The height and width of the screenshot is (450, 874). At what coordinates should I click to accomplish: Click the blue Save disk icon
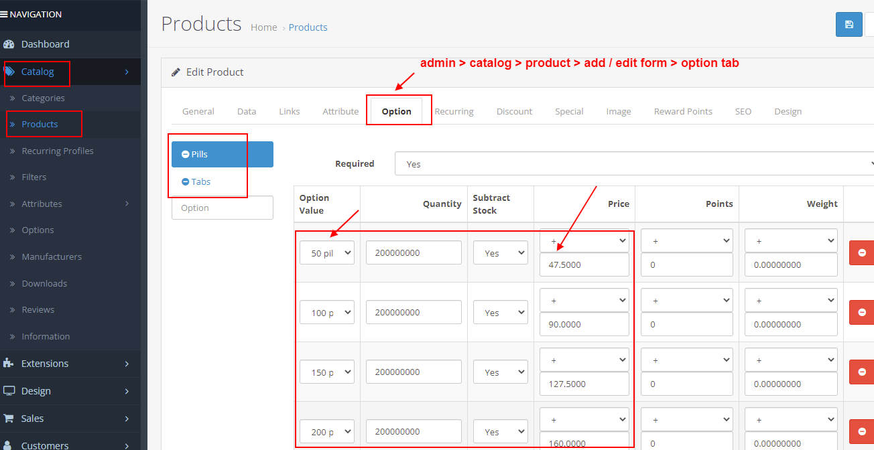tap(849, 24)
